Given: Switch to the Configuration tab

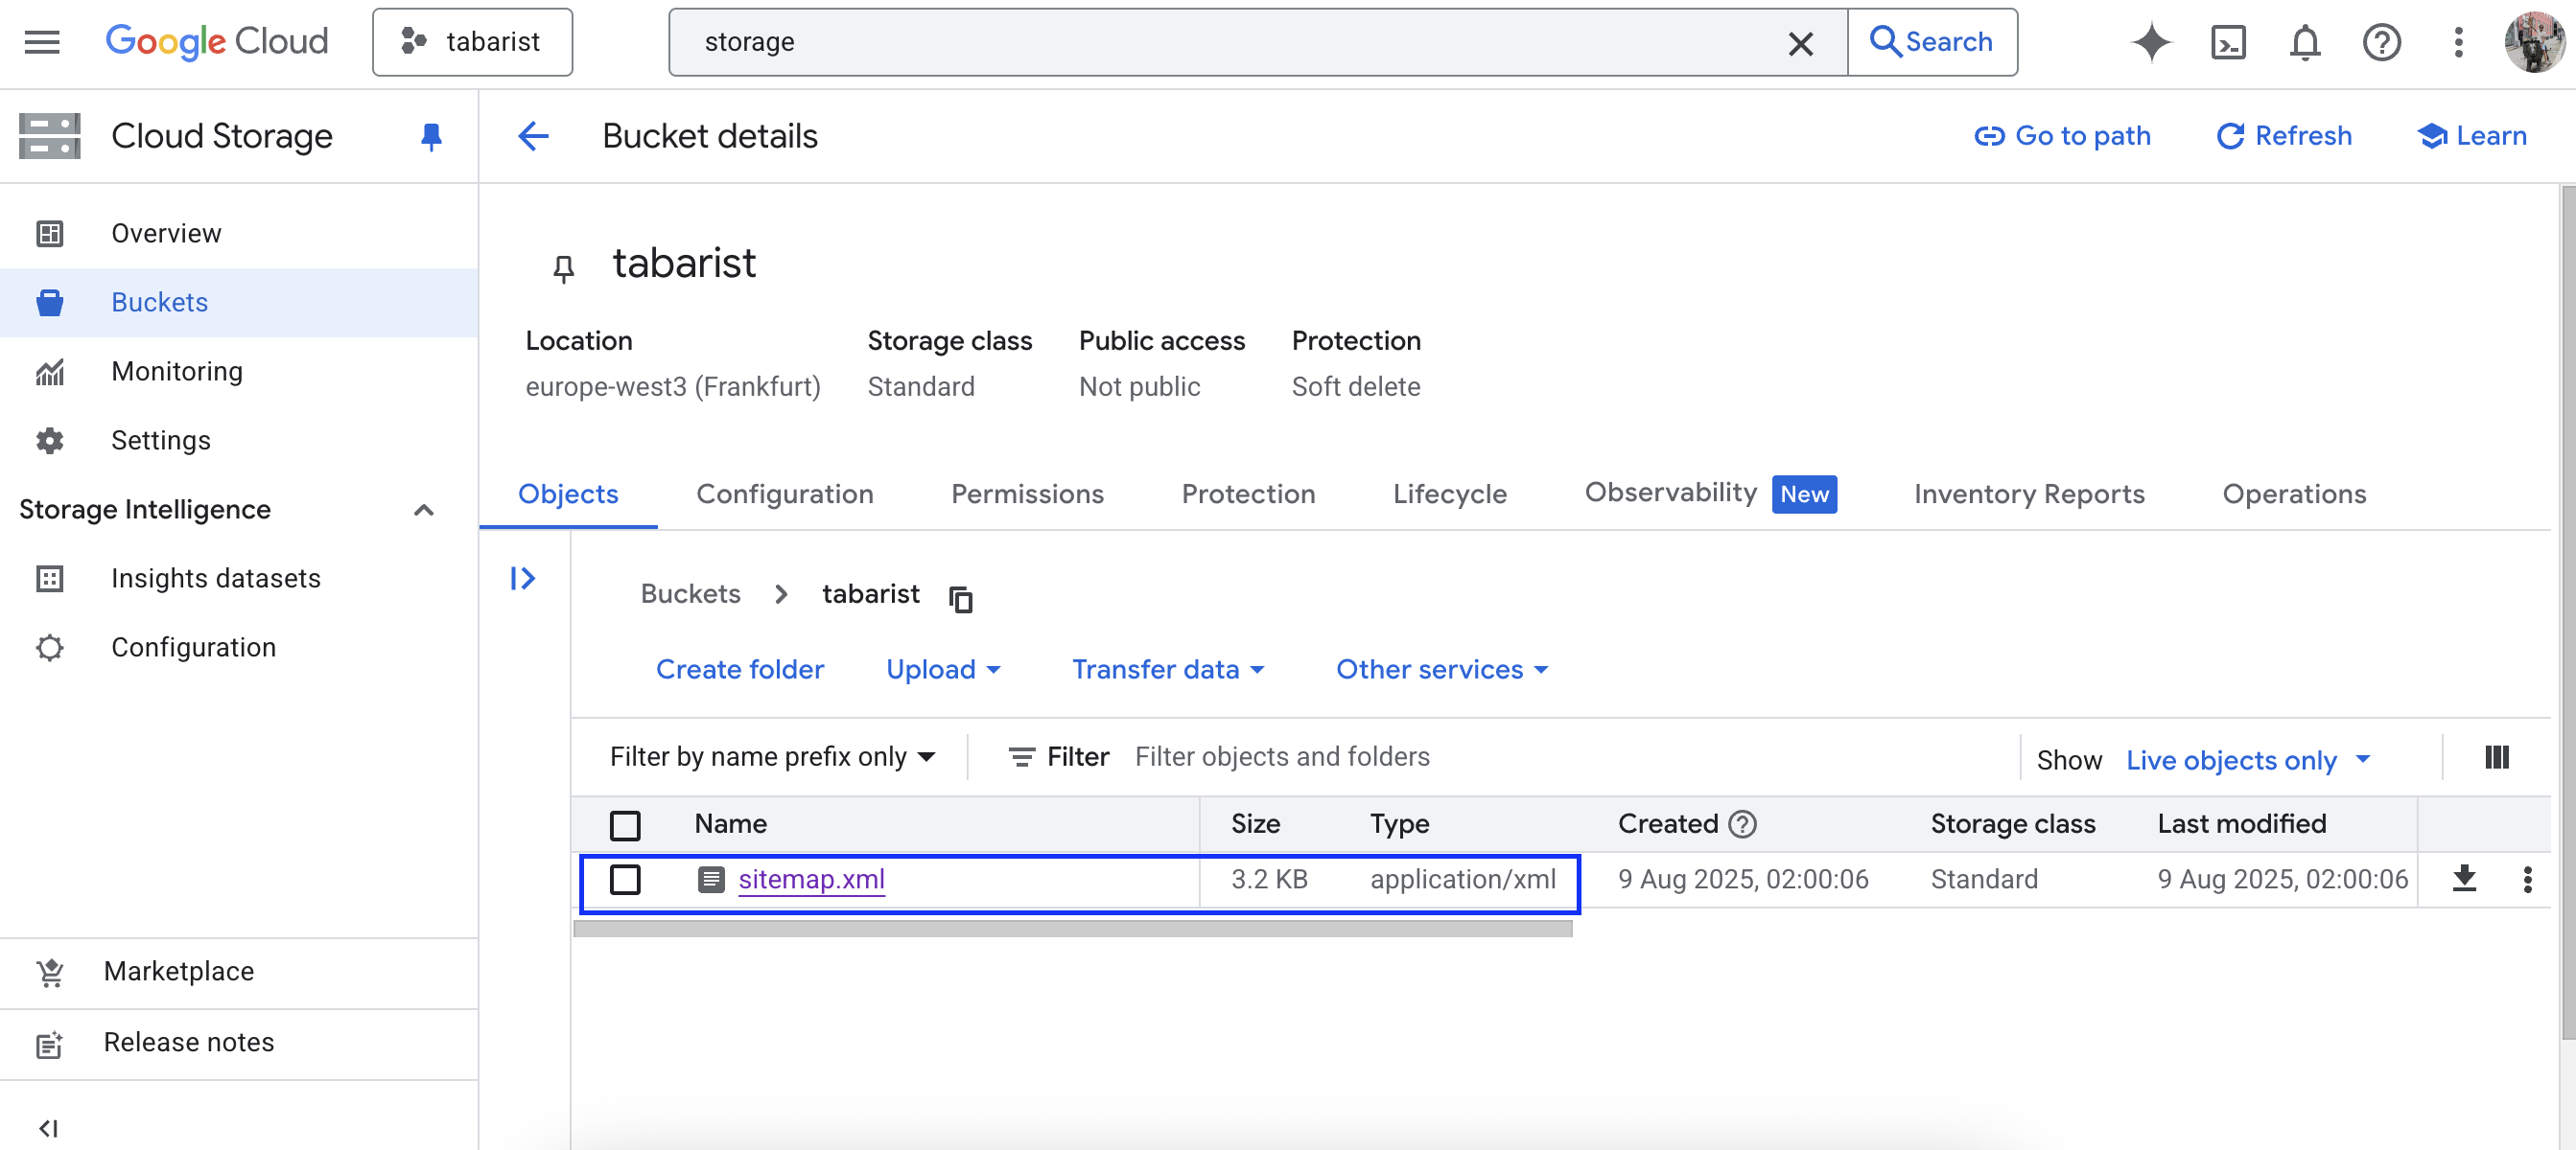Looking at the screenshot, I should (784, 494).
